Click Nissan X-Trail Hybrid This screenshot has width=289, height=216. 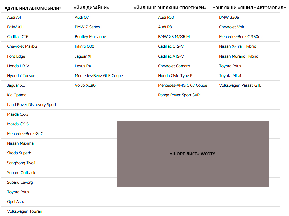tap(238, 46)
